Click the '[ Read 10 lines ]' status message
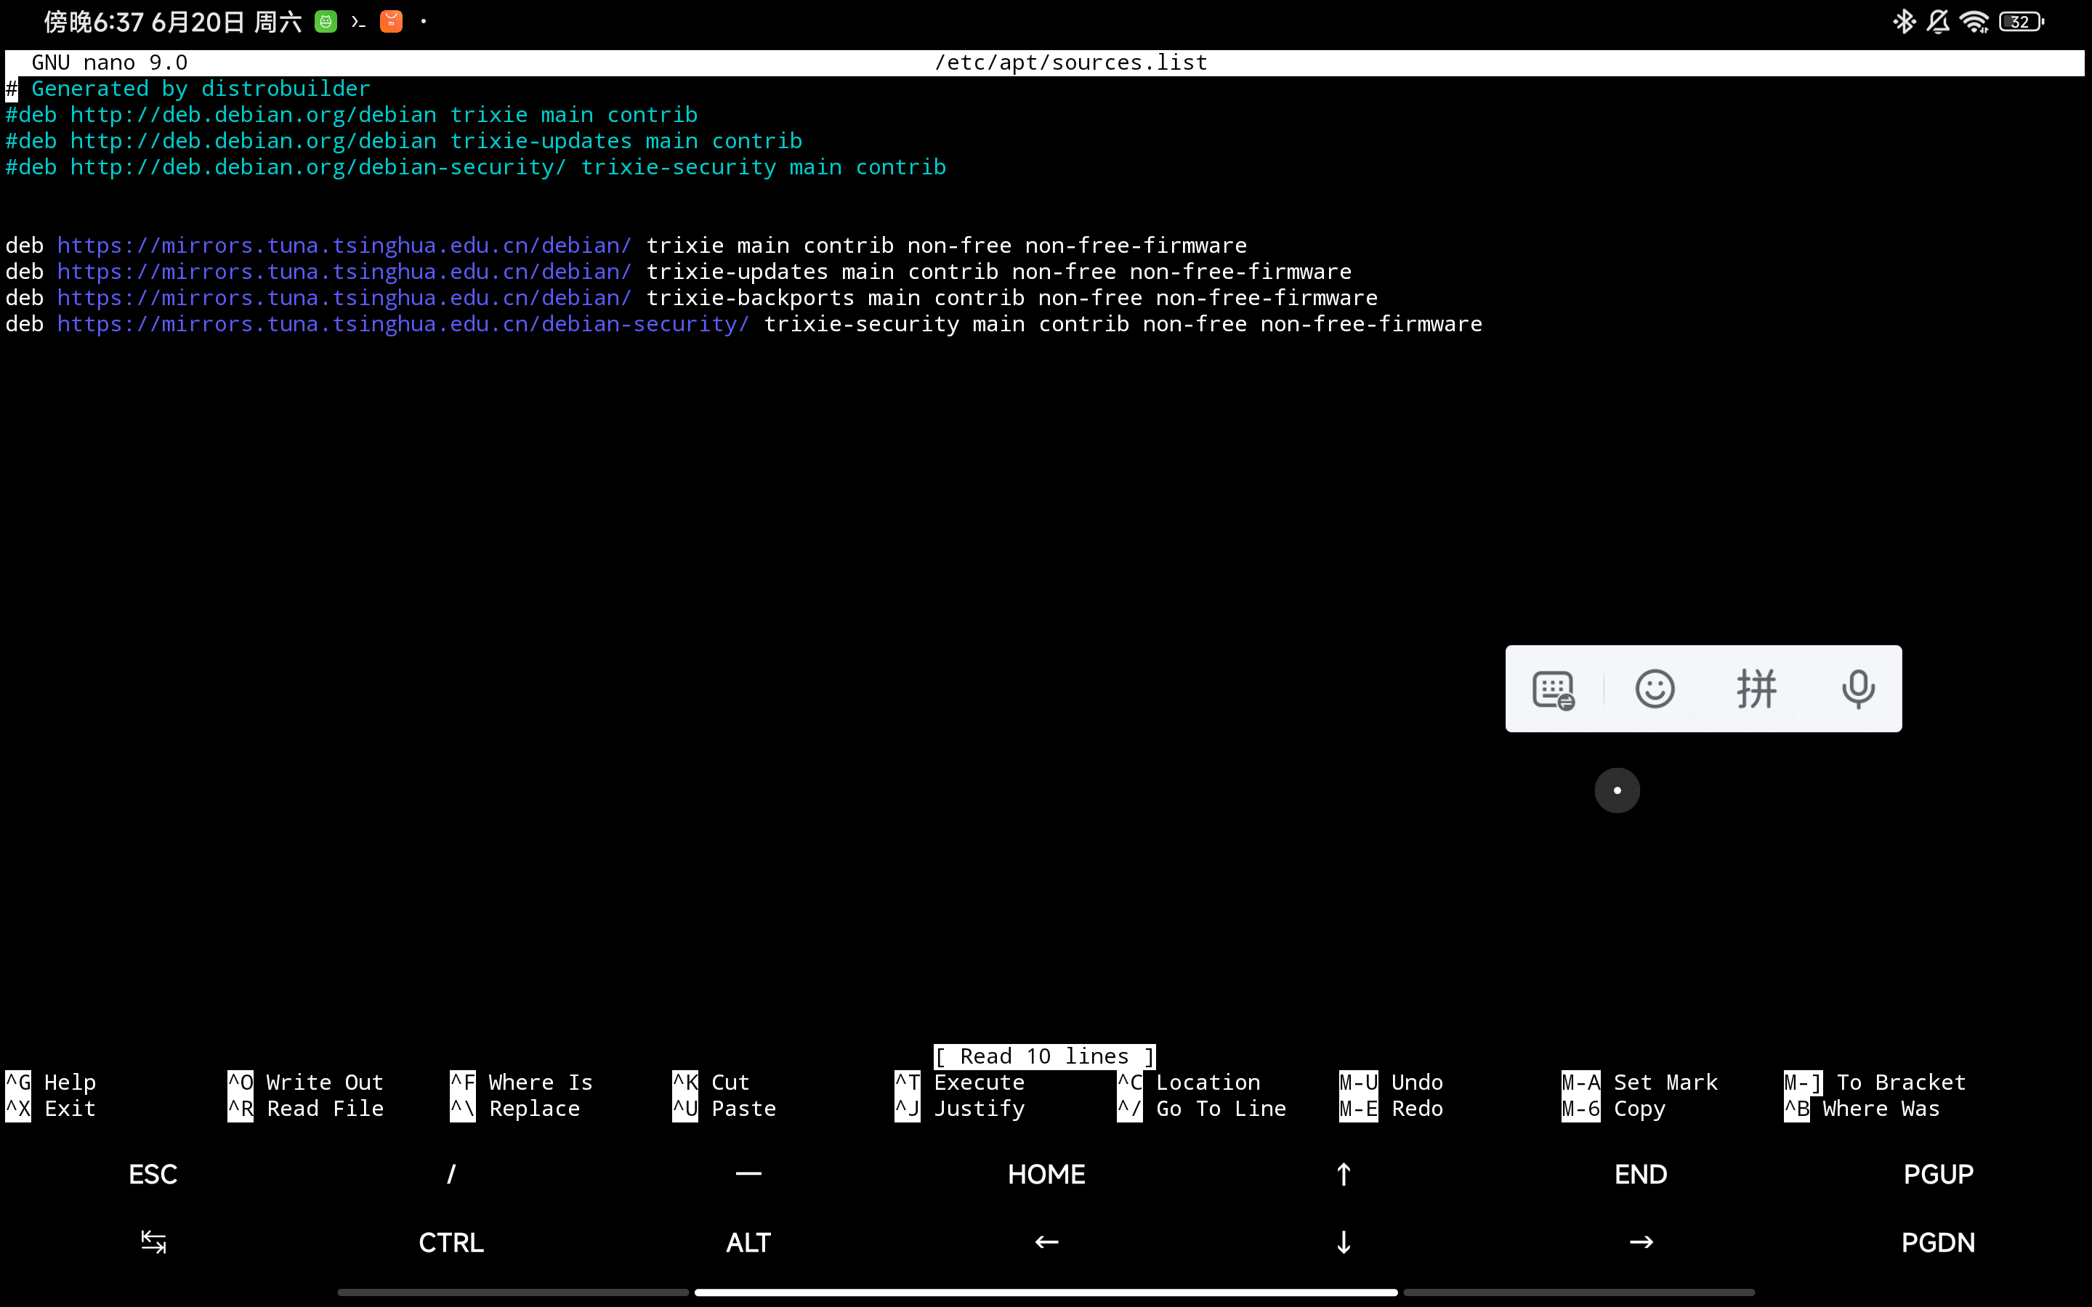2092x1307 pixels. point(1044,1056)
